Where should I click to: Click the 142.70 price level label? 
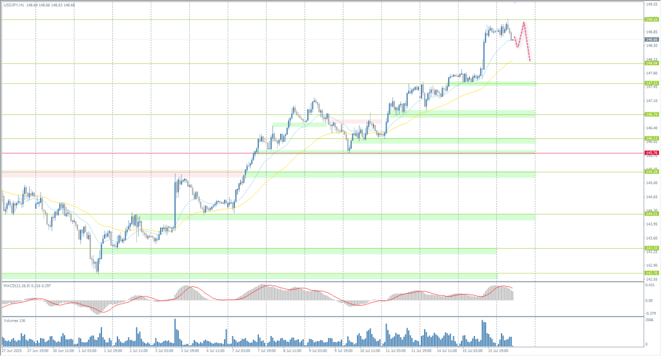point(651,273)
